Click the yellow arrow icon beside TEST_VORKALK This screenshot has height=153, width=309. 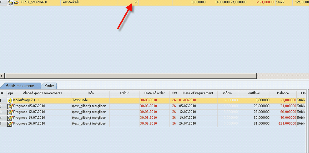click(x=17, y=3)
